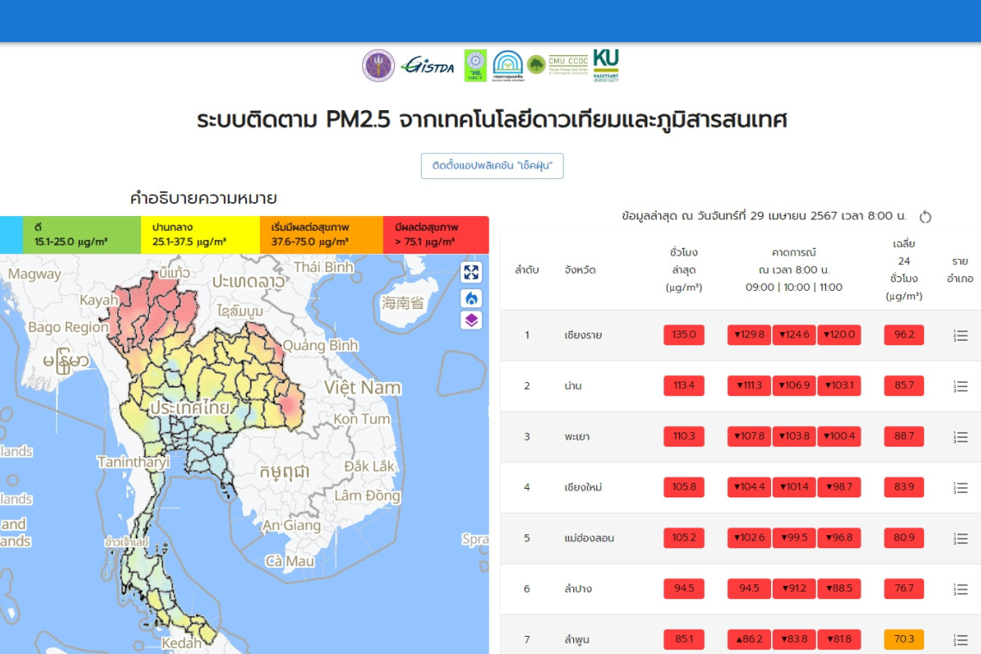This screenshot has height=654, width=981.
Task: Expand district list for แม่ฮ่องสอน
Action: pyautogui.click(x=960, y=539)
